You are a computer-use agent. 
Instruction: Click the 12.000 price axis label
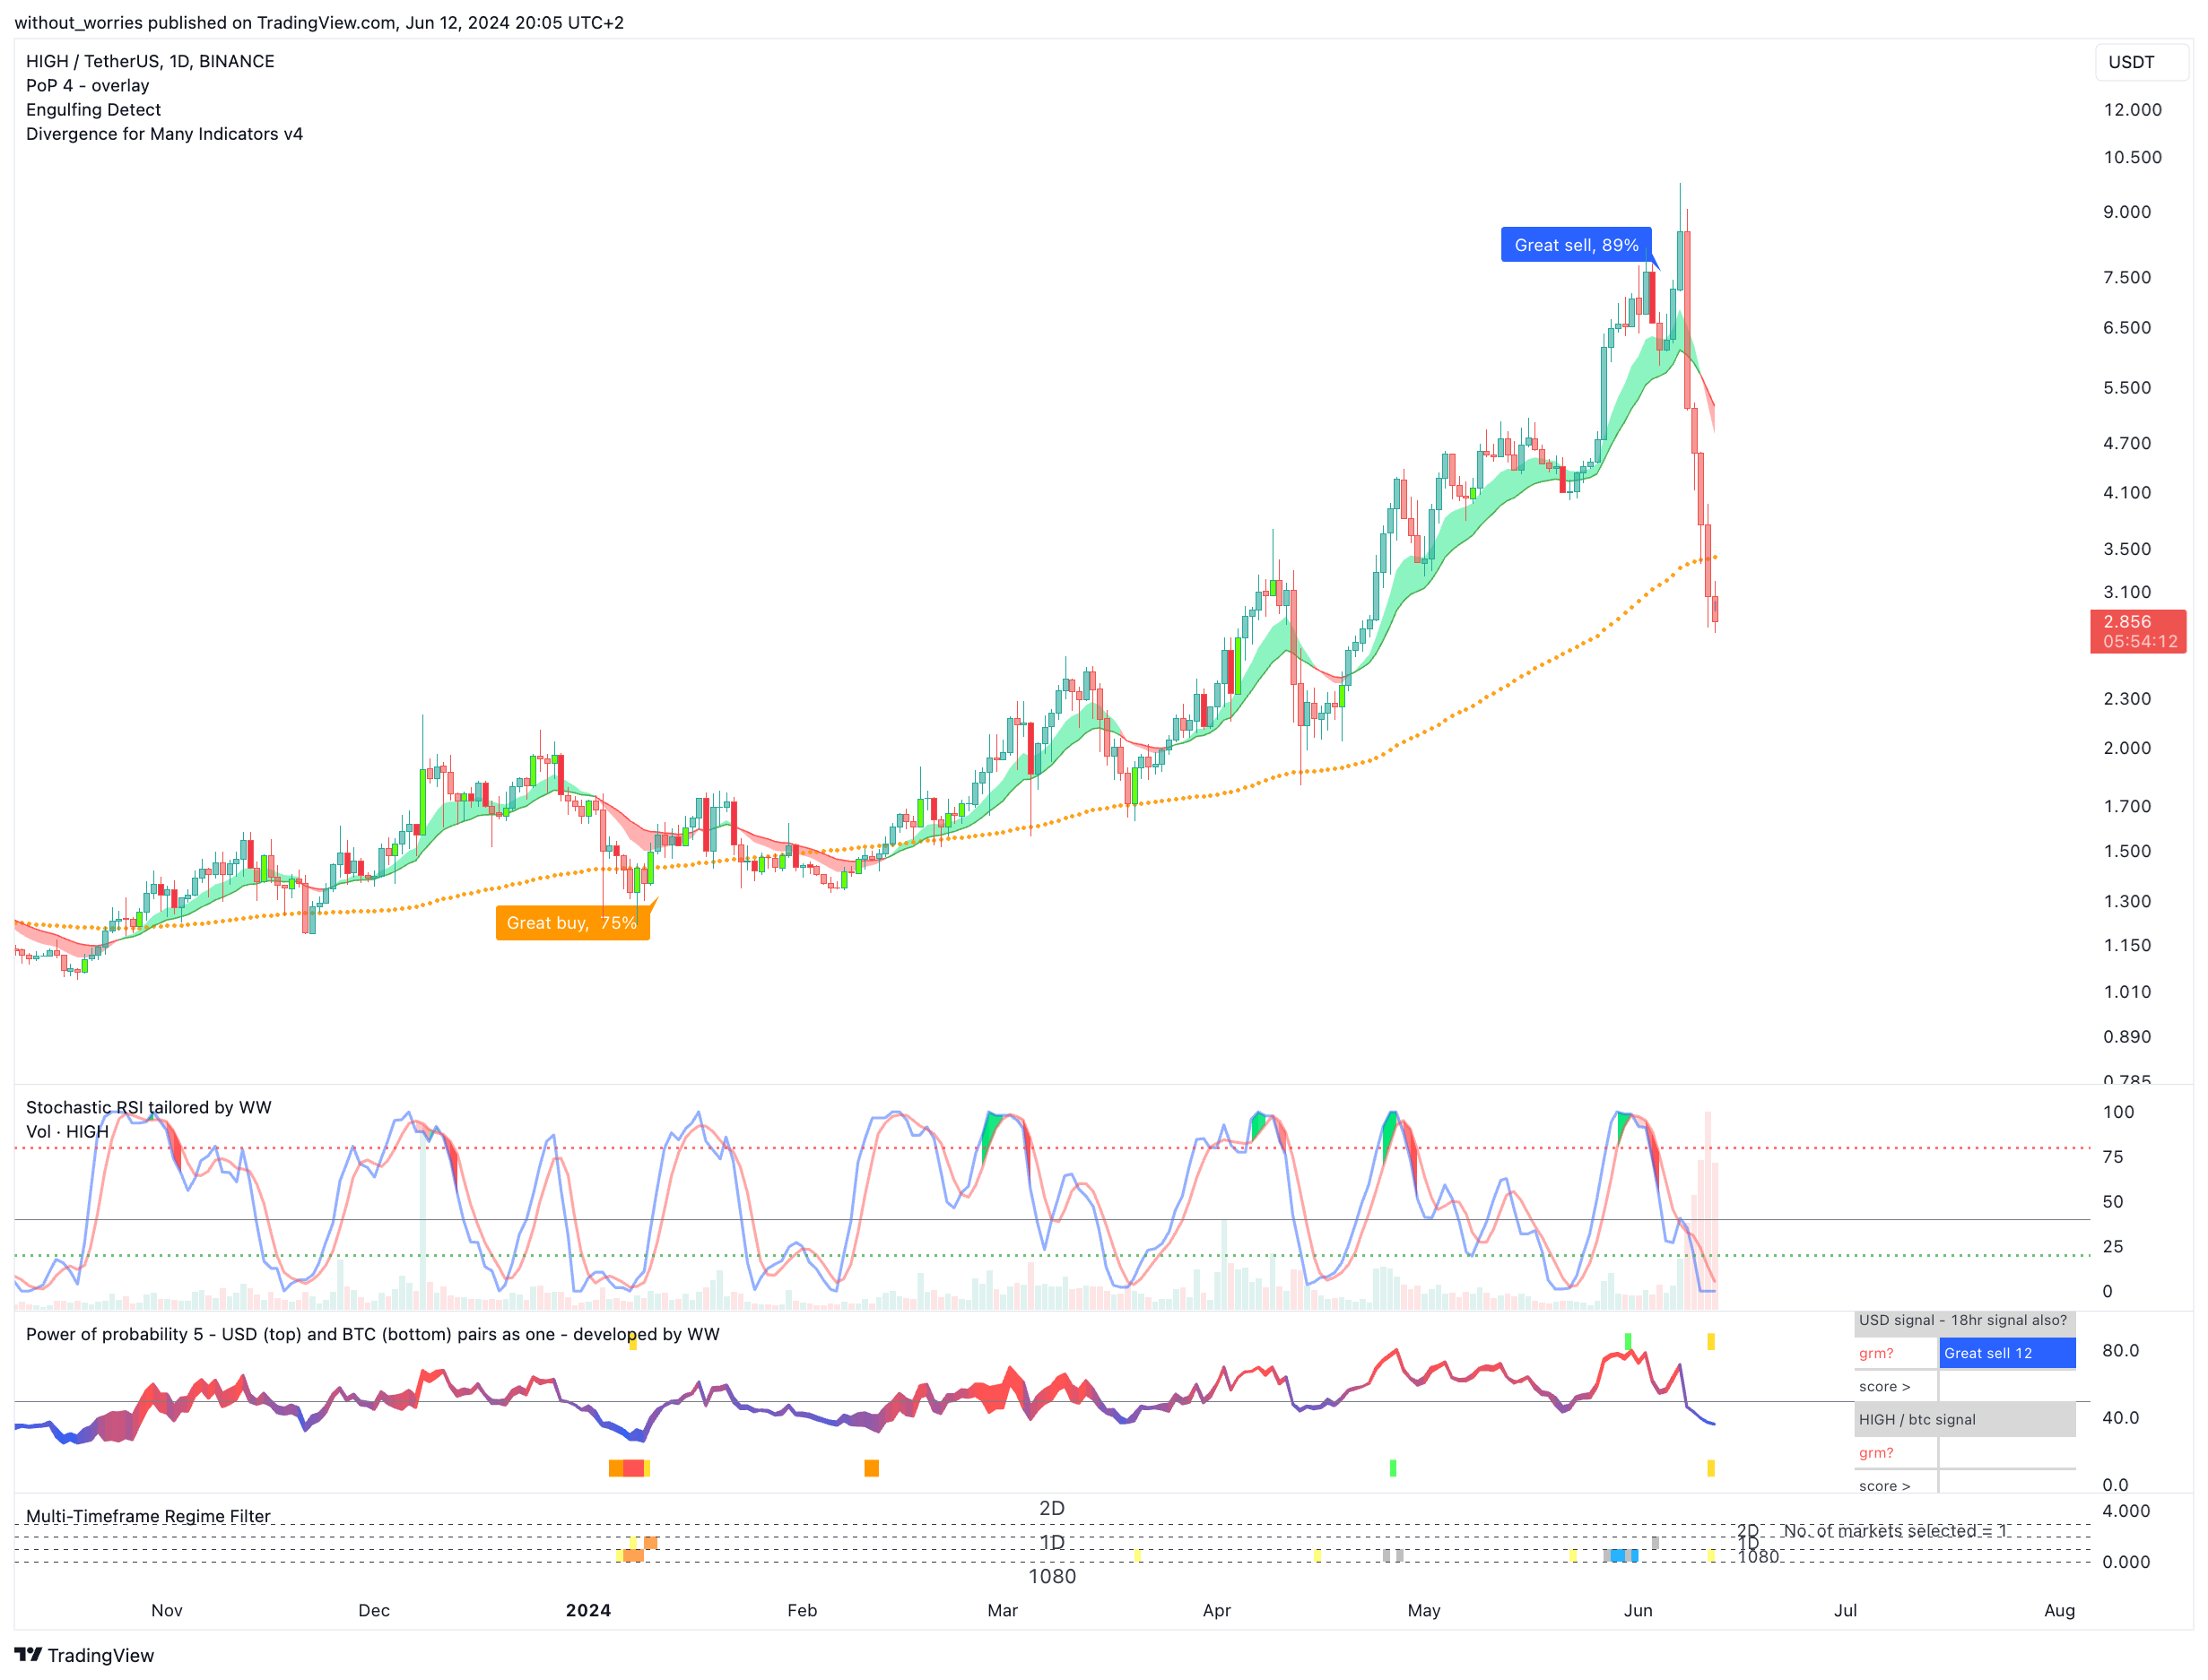point(2133,110)
